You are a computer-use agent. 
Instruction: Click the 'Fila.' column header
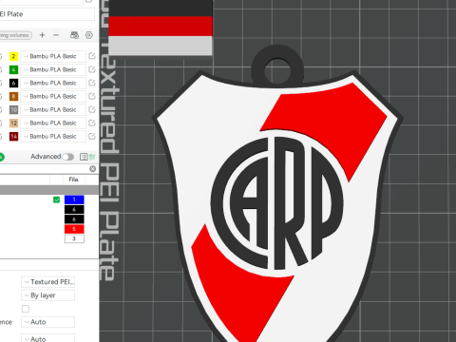[x=74, y=180]
